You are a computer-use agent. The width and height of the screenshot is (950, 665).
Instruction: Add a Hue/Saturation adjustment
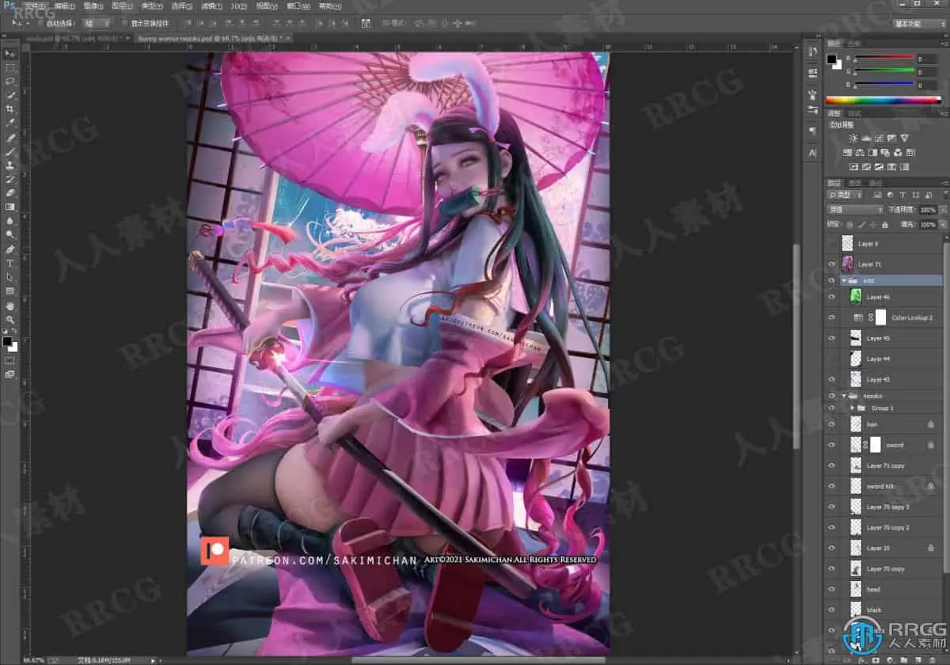[847, 153]
